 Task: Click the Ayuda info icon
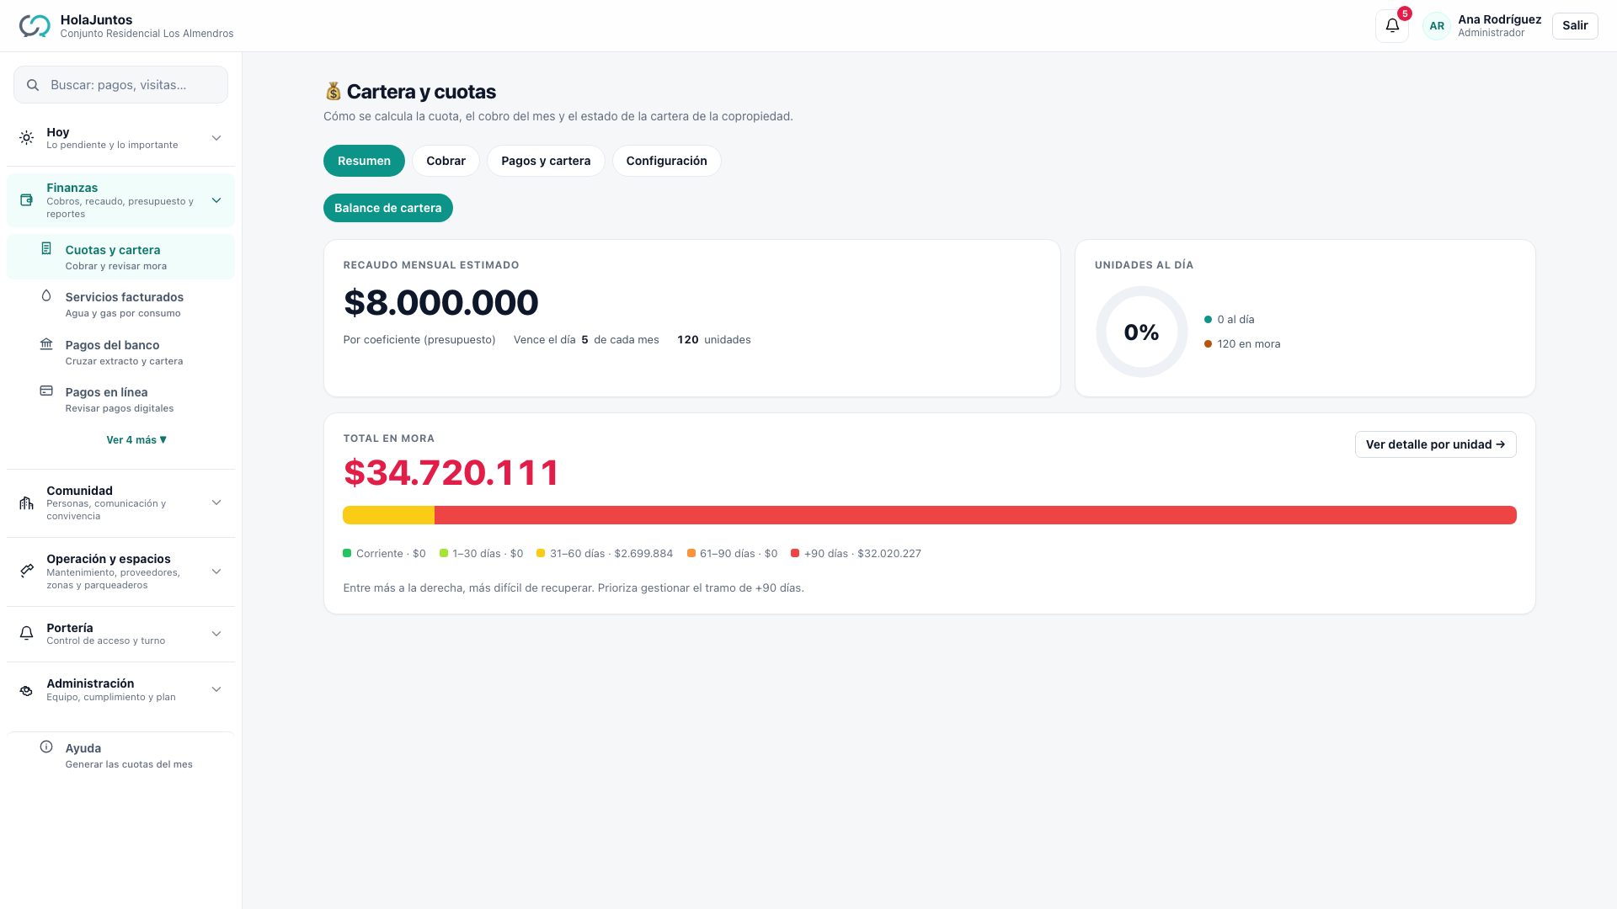(46, 747)
